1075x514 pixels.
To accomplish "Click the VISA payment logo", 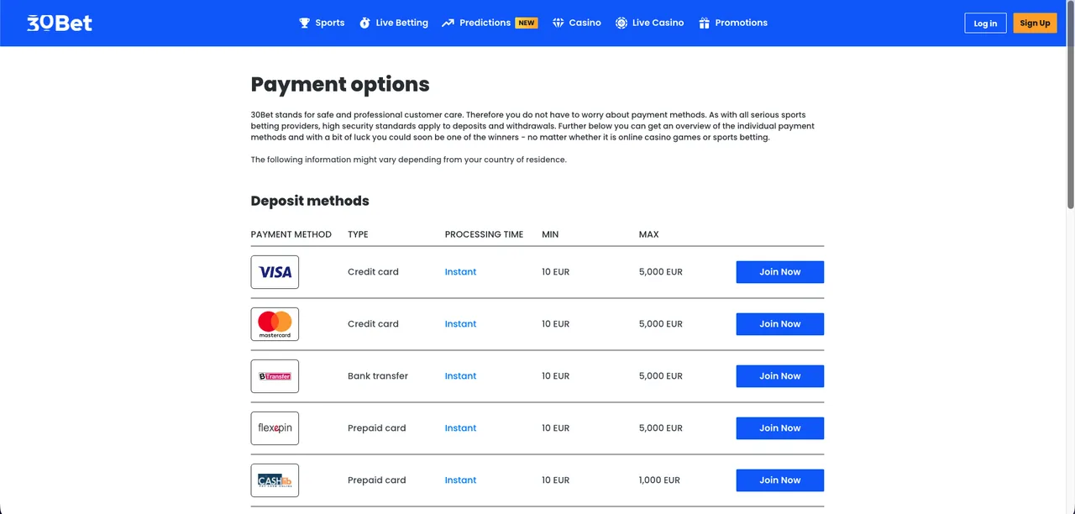I will [x=275, y=272].
